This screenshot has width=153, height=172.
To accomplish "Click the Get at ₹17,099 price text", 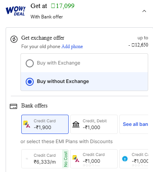I will pos(53,6).
